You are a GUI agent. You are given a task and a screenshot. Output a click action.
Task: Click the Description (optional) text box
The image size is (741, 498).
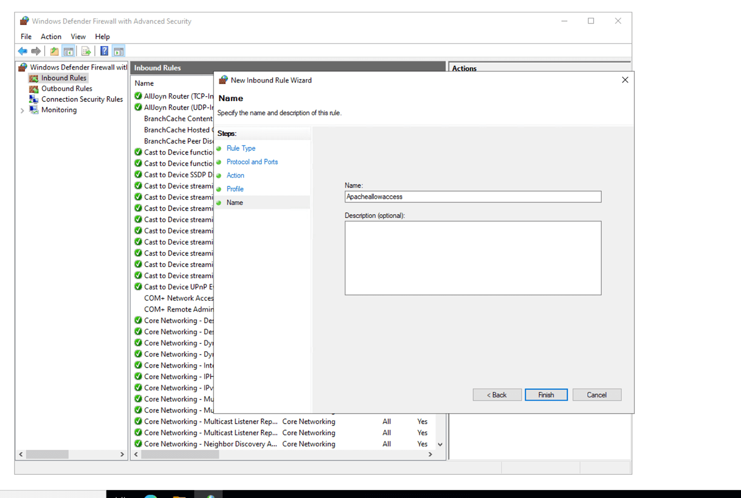click(473, 258)
